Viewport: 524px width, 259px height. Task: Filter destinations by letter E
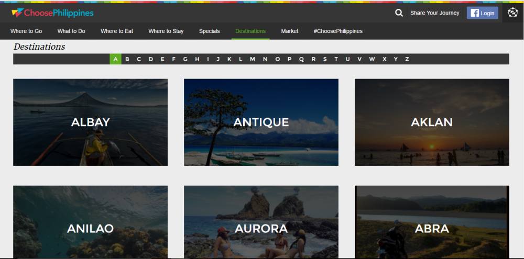[162, 59]
